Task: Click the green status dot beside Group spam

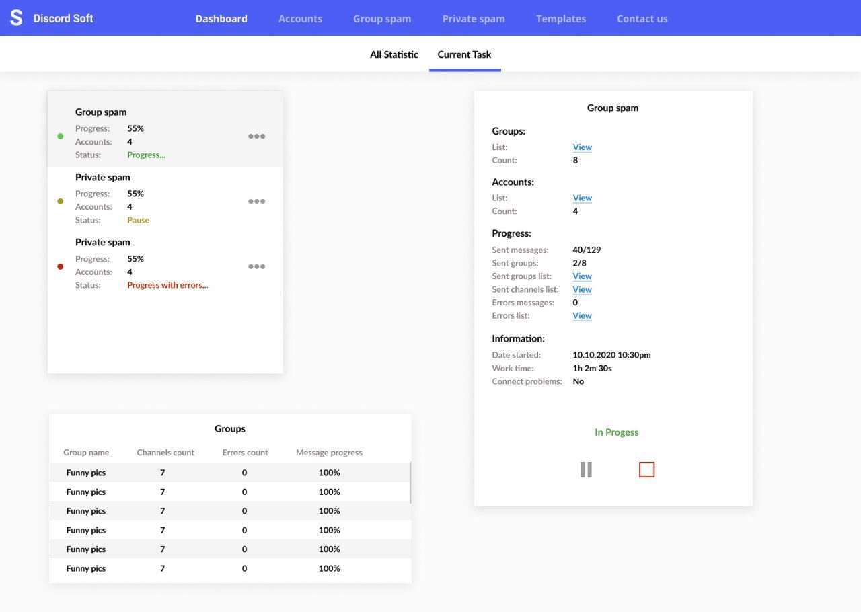Action: point(61,137)
